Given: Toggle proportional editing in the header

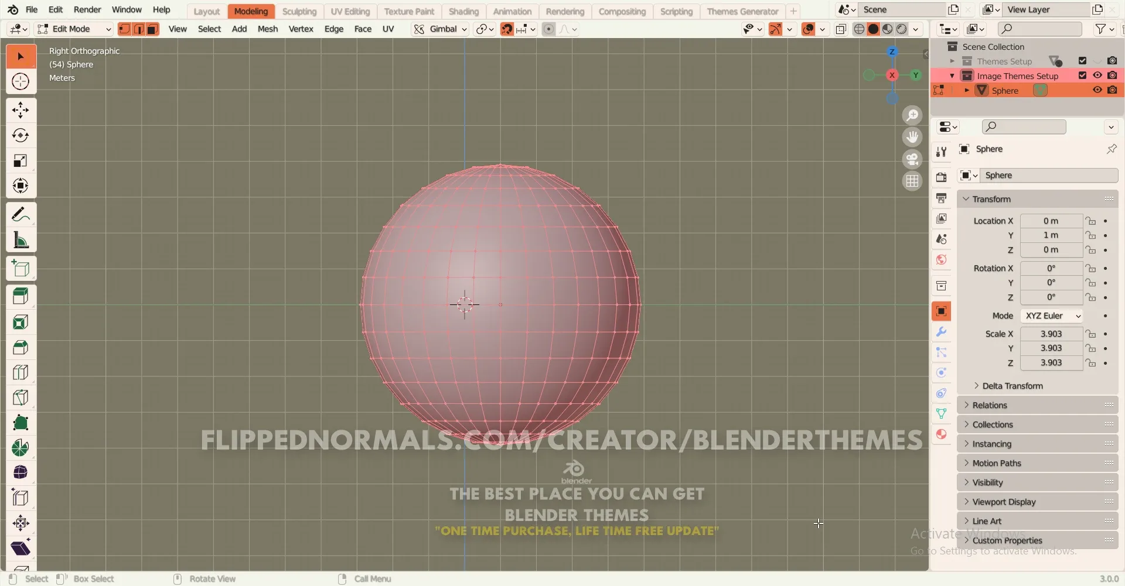Looking at the screenshot, I should [549, 29].
